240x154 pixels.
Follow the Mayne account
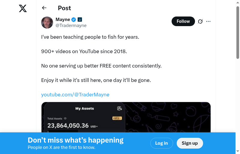tap(183, 21)
